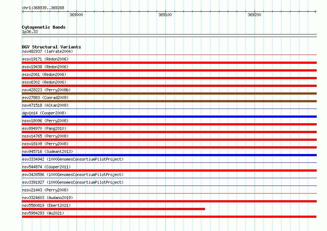Click the red bar under esv994970
Screen dimensions: 327x231
pyautogui.click(x=169, y=132)
